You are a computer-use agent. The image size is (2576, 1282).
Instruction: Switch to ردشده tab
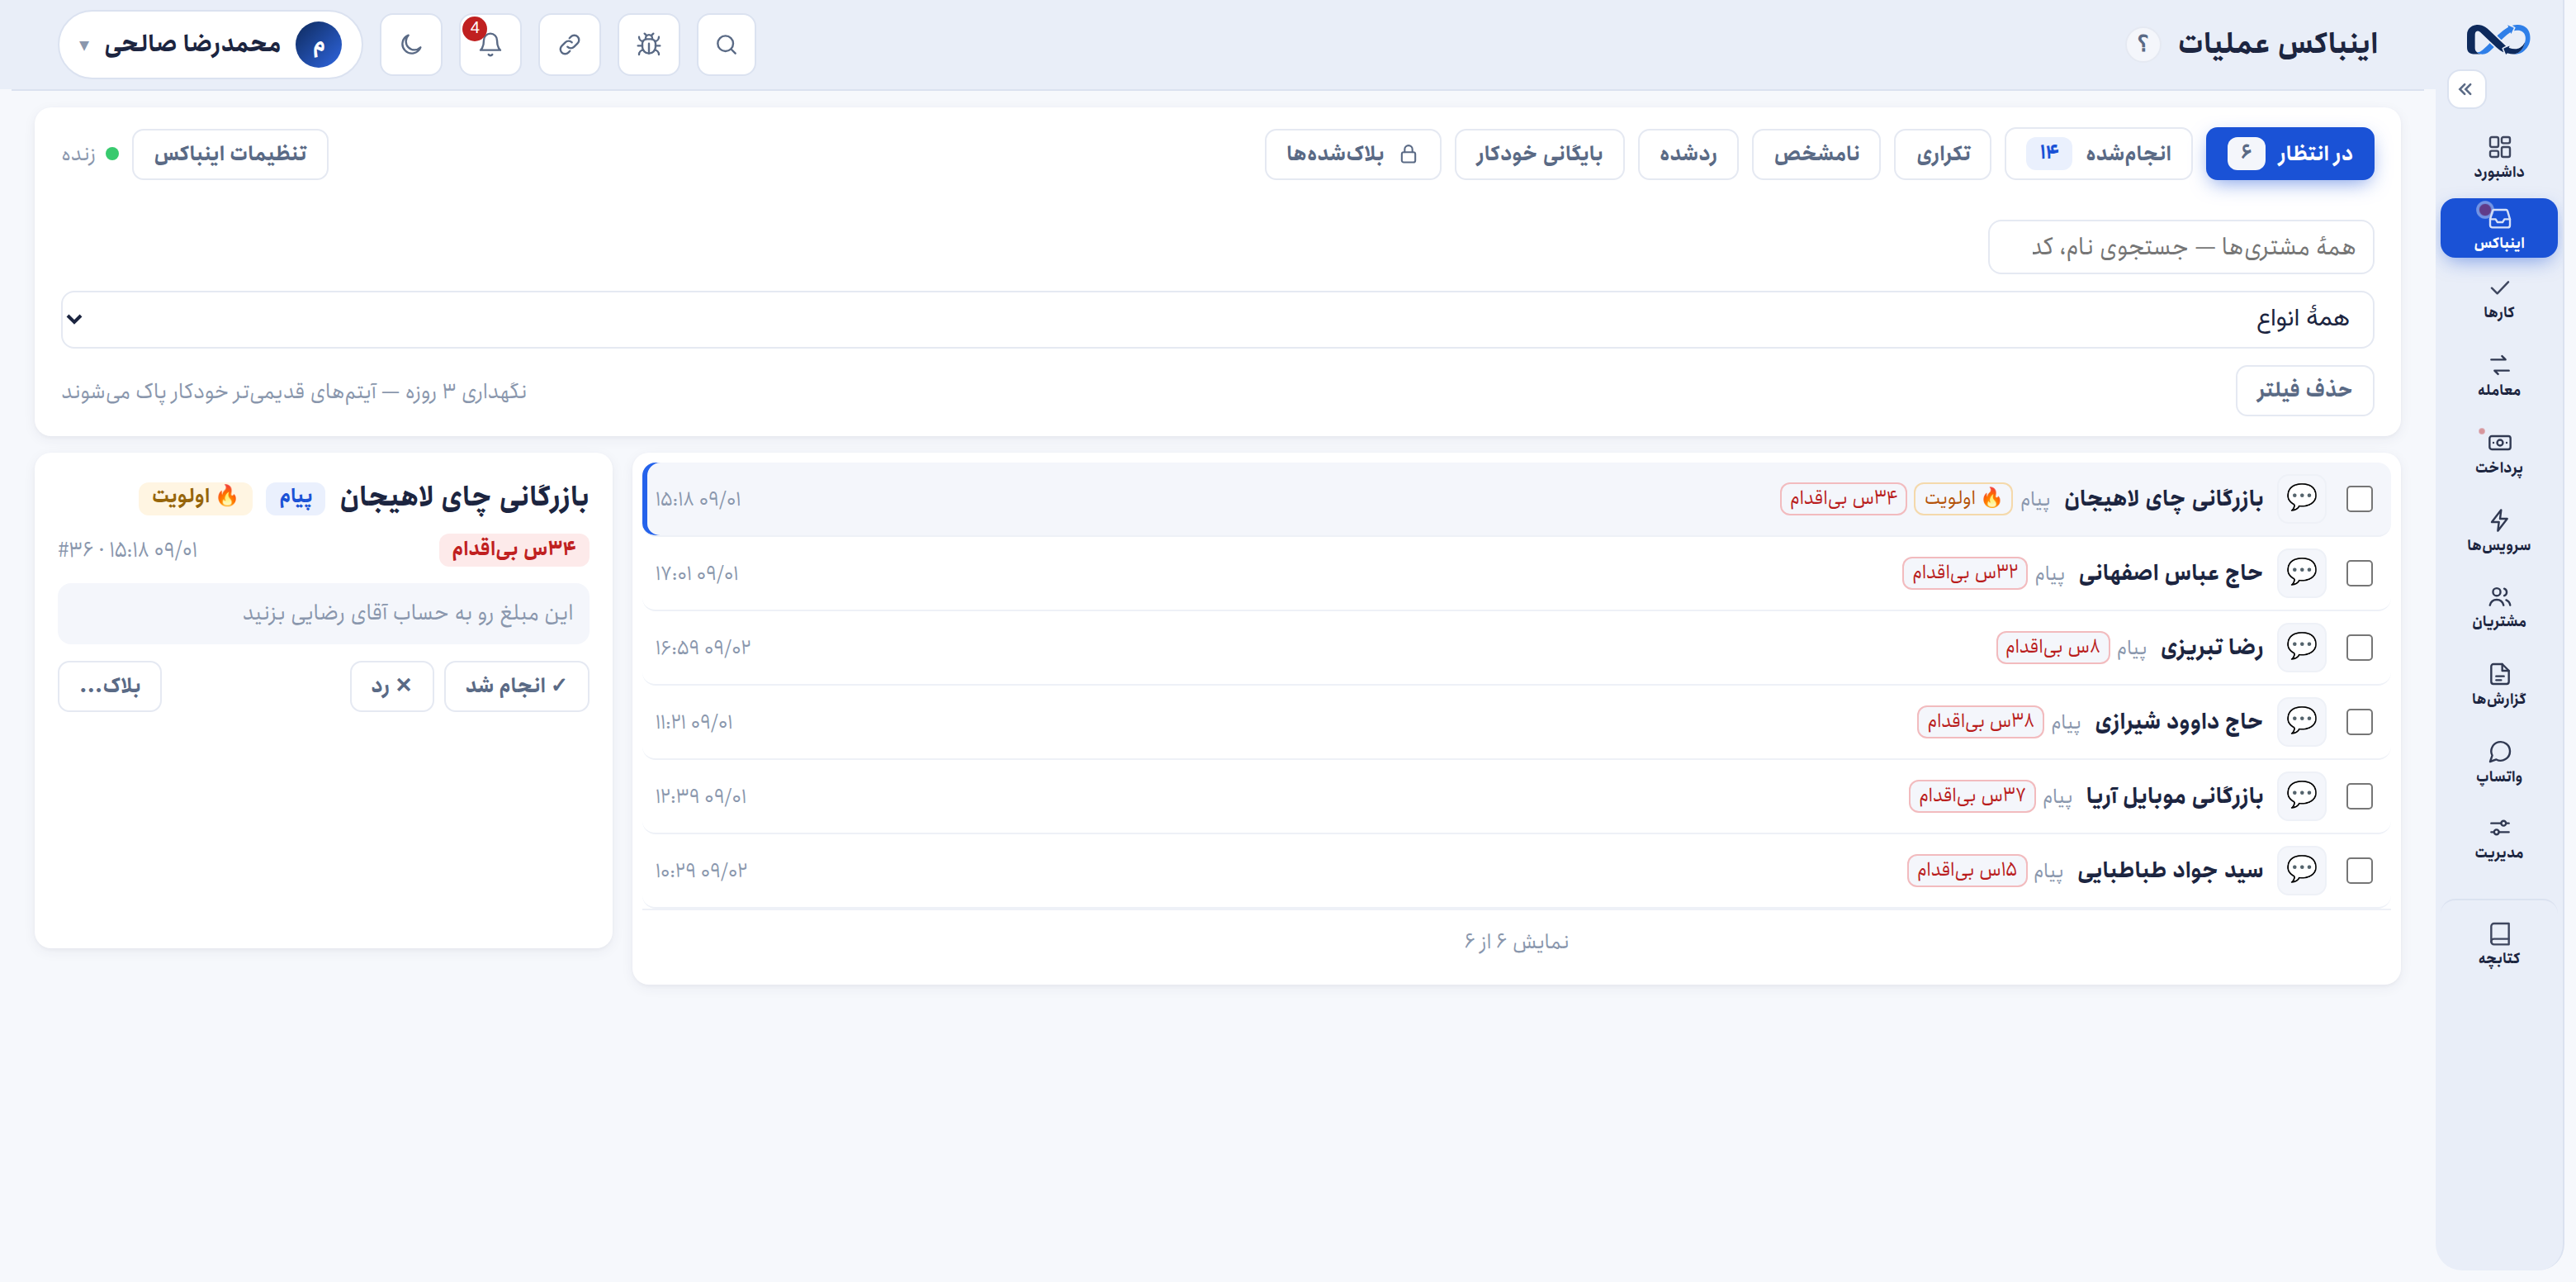(1688, 154)
